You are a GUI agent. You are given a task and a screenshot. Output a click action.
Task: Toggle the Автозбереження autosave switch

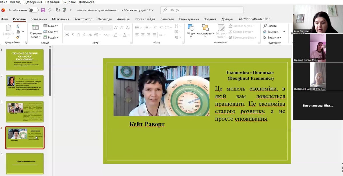coord(33,10)
